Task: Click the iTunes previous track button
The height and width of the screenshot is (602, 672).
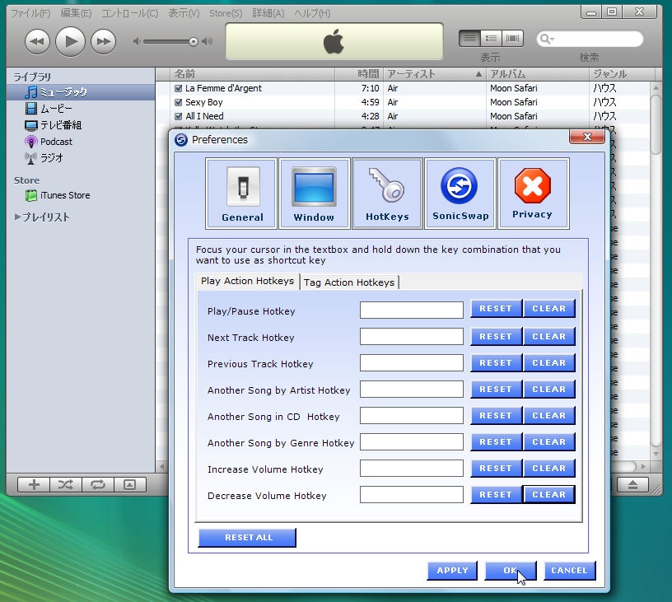Action: [x=37, y=41]
